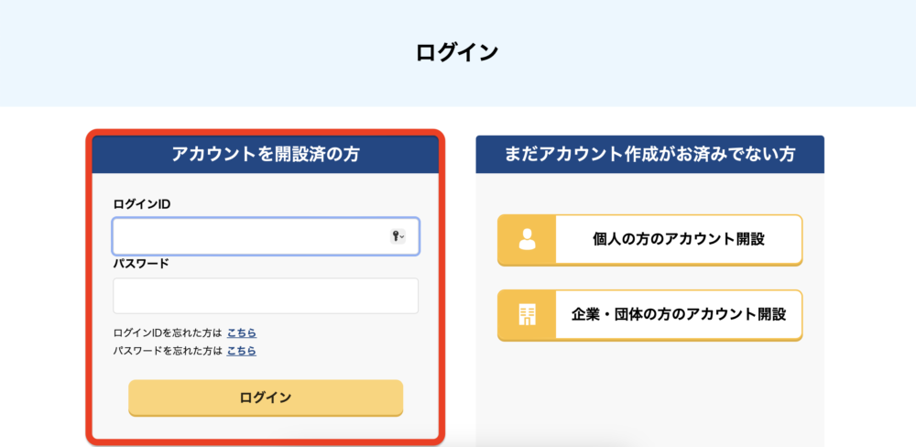Click the person icon for individual account

527,240
